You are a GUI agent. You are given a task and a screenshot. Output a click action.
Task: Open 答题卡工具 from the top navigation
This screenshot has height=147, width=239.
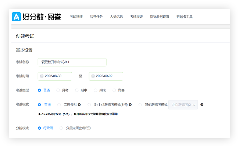[x=184, y=17]
